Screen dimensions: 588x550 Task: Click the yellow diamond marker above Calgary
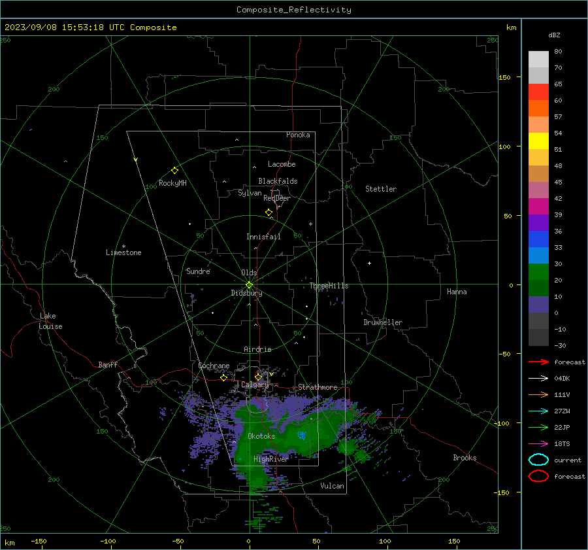pos(258,377)
